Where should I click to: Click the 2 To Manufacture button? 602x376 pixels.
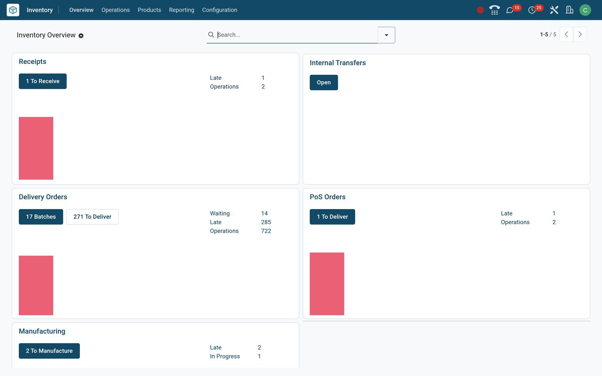(49, 351)
